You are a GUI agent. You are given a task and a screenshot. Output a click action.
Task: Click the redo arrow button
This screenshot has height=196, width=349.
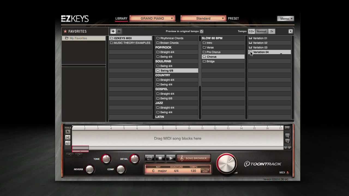(x=79, y=155)
